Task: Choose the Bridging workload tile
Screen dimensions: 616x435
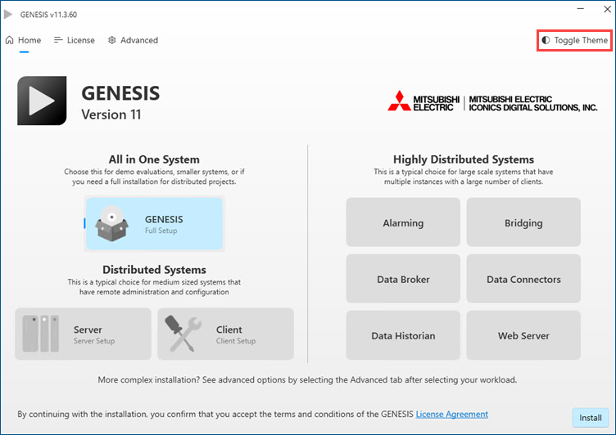Action: coord(523,222)
